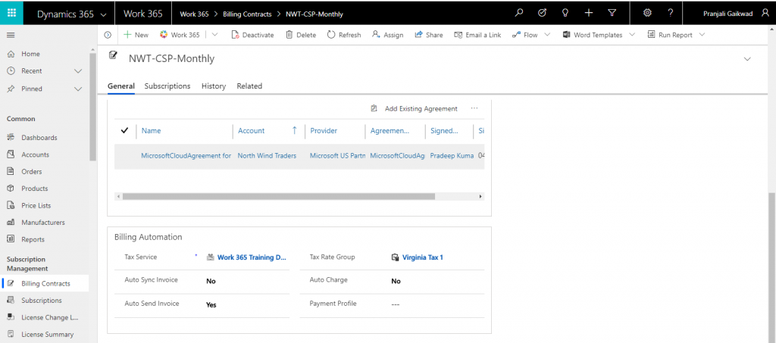Expand Recent in sidebar

tap(78, 71)
